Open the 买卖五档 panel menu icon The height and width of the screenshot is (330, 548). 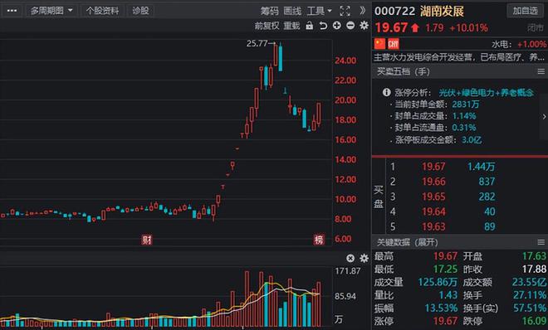coord(541,71)
